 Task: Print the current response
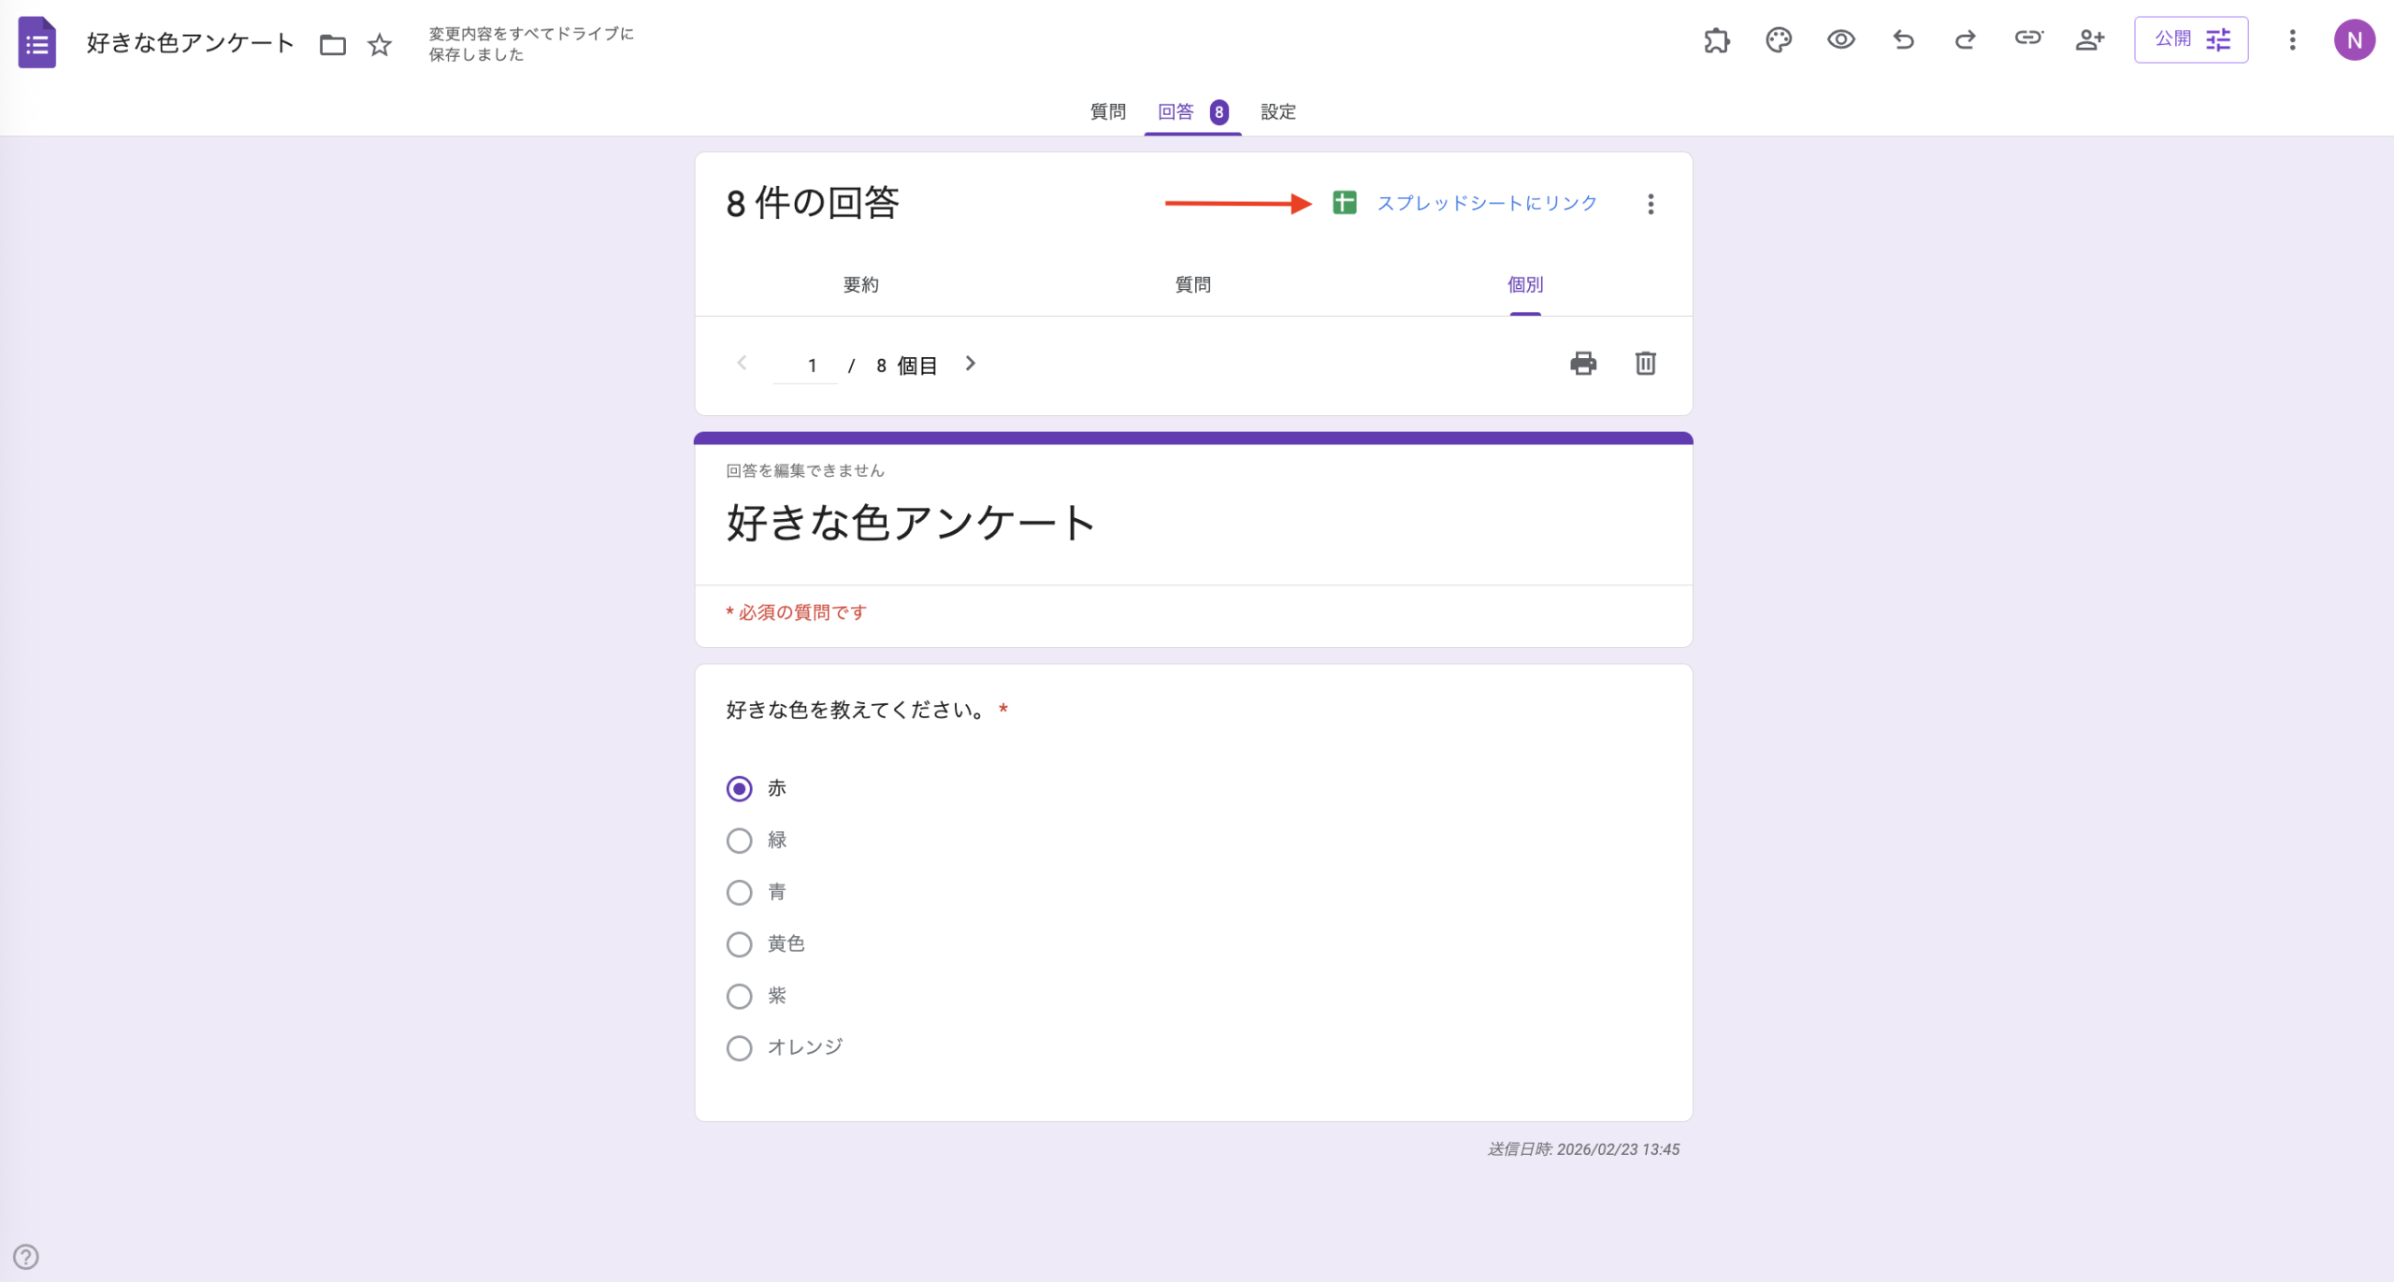pos(1582,364)
